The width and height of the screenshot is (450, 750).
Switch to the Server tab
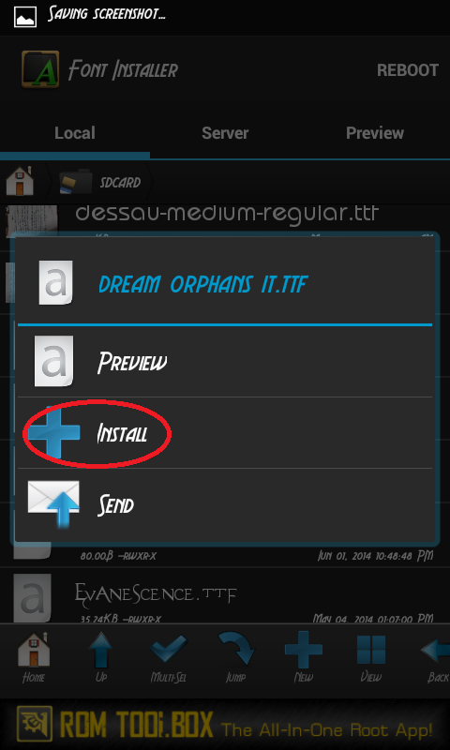225,133
